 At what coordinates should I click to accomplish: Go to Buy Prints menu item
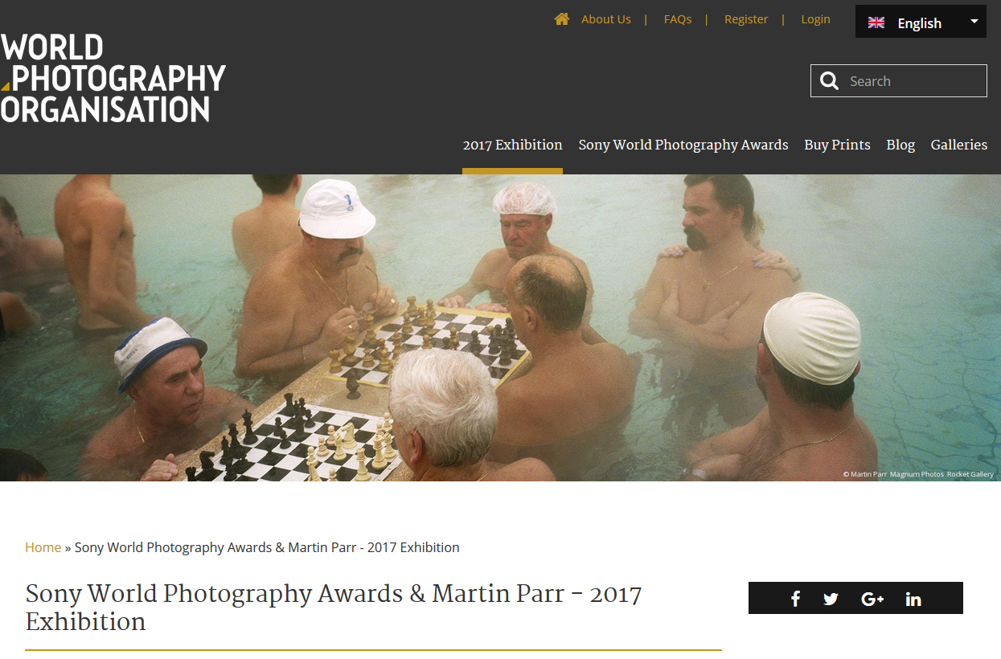837,145
